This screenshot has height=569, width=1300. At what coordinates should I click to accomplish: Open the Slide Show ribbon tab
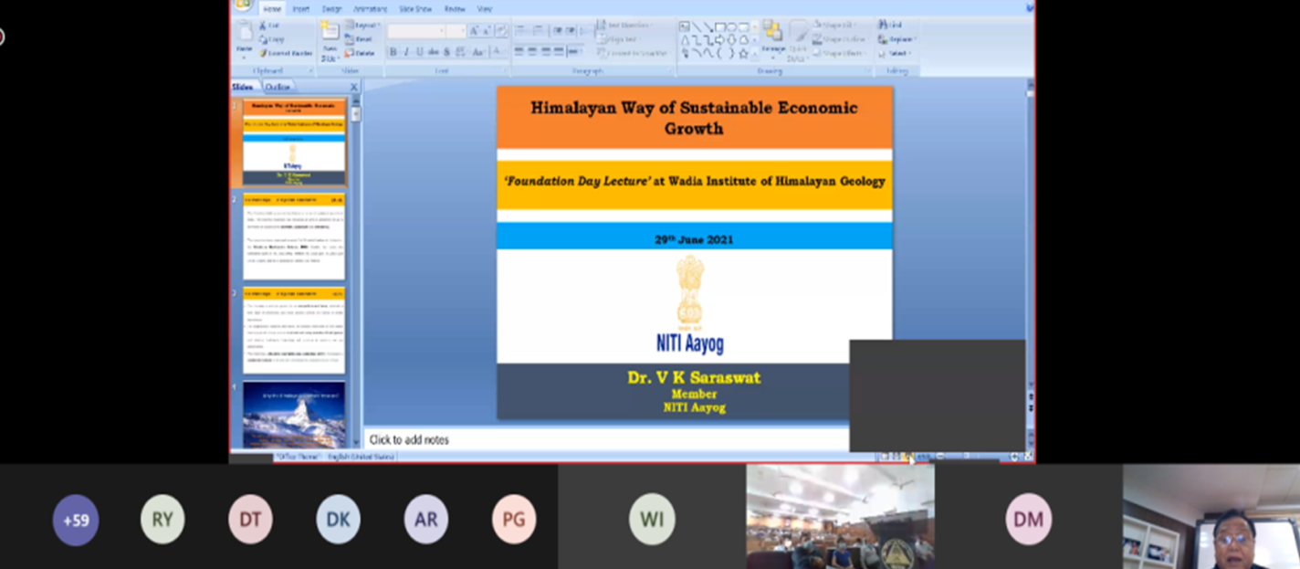pyautogui.click(x=415, y=9)
